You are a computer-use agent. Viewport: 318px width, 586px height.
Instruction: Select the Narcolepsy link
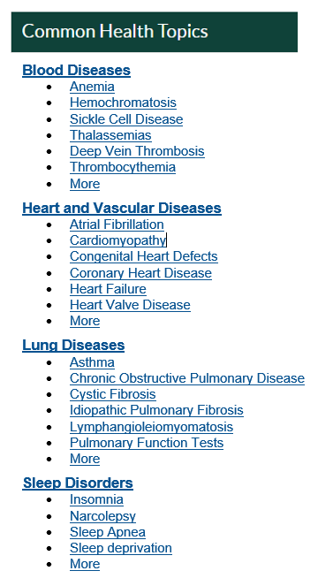click(x=102, y=516)
